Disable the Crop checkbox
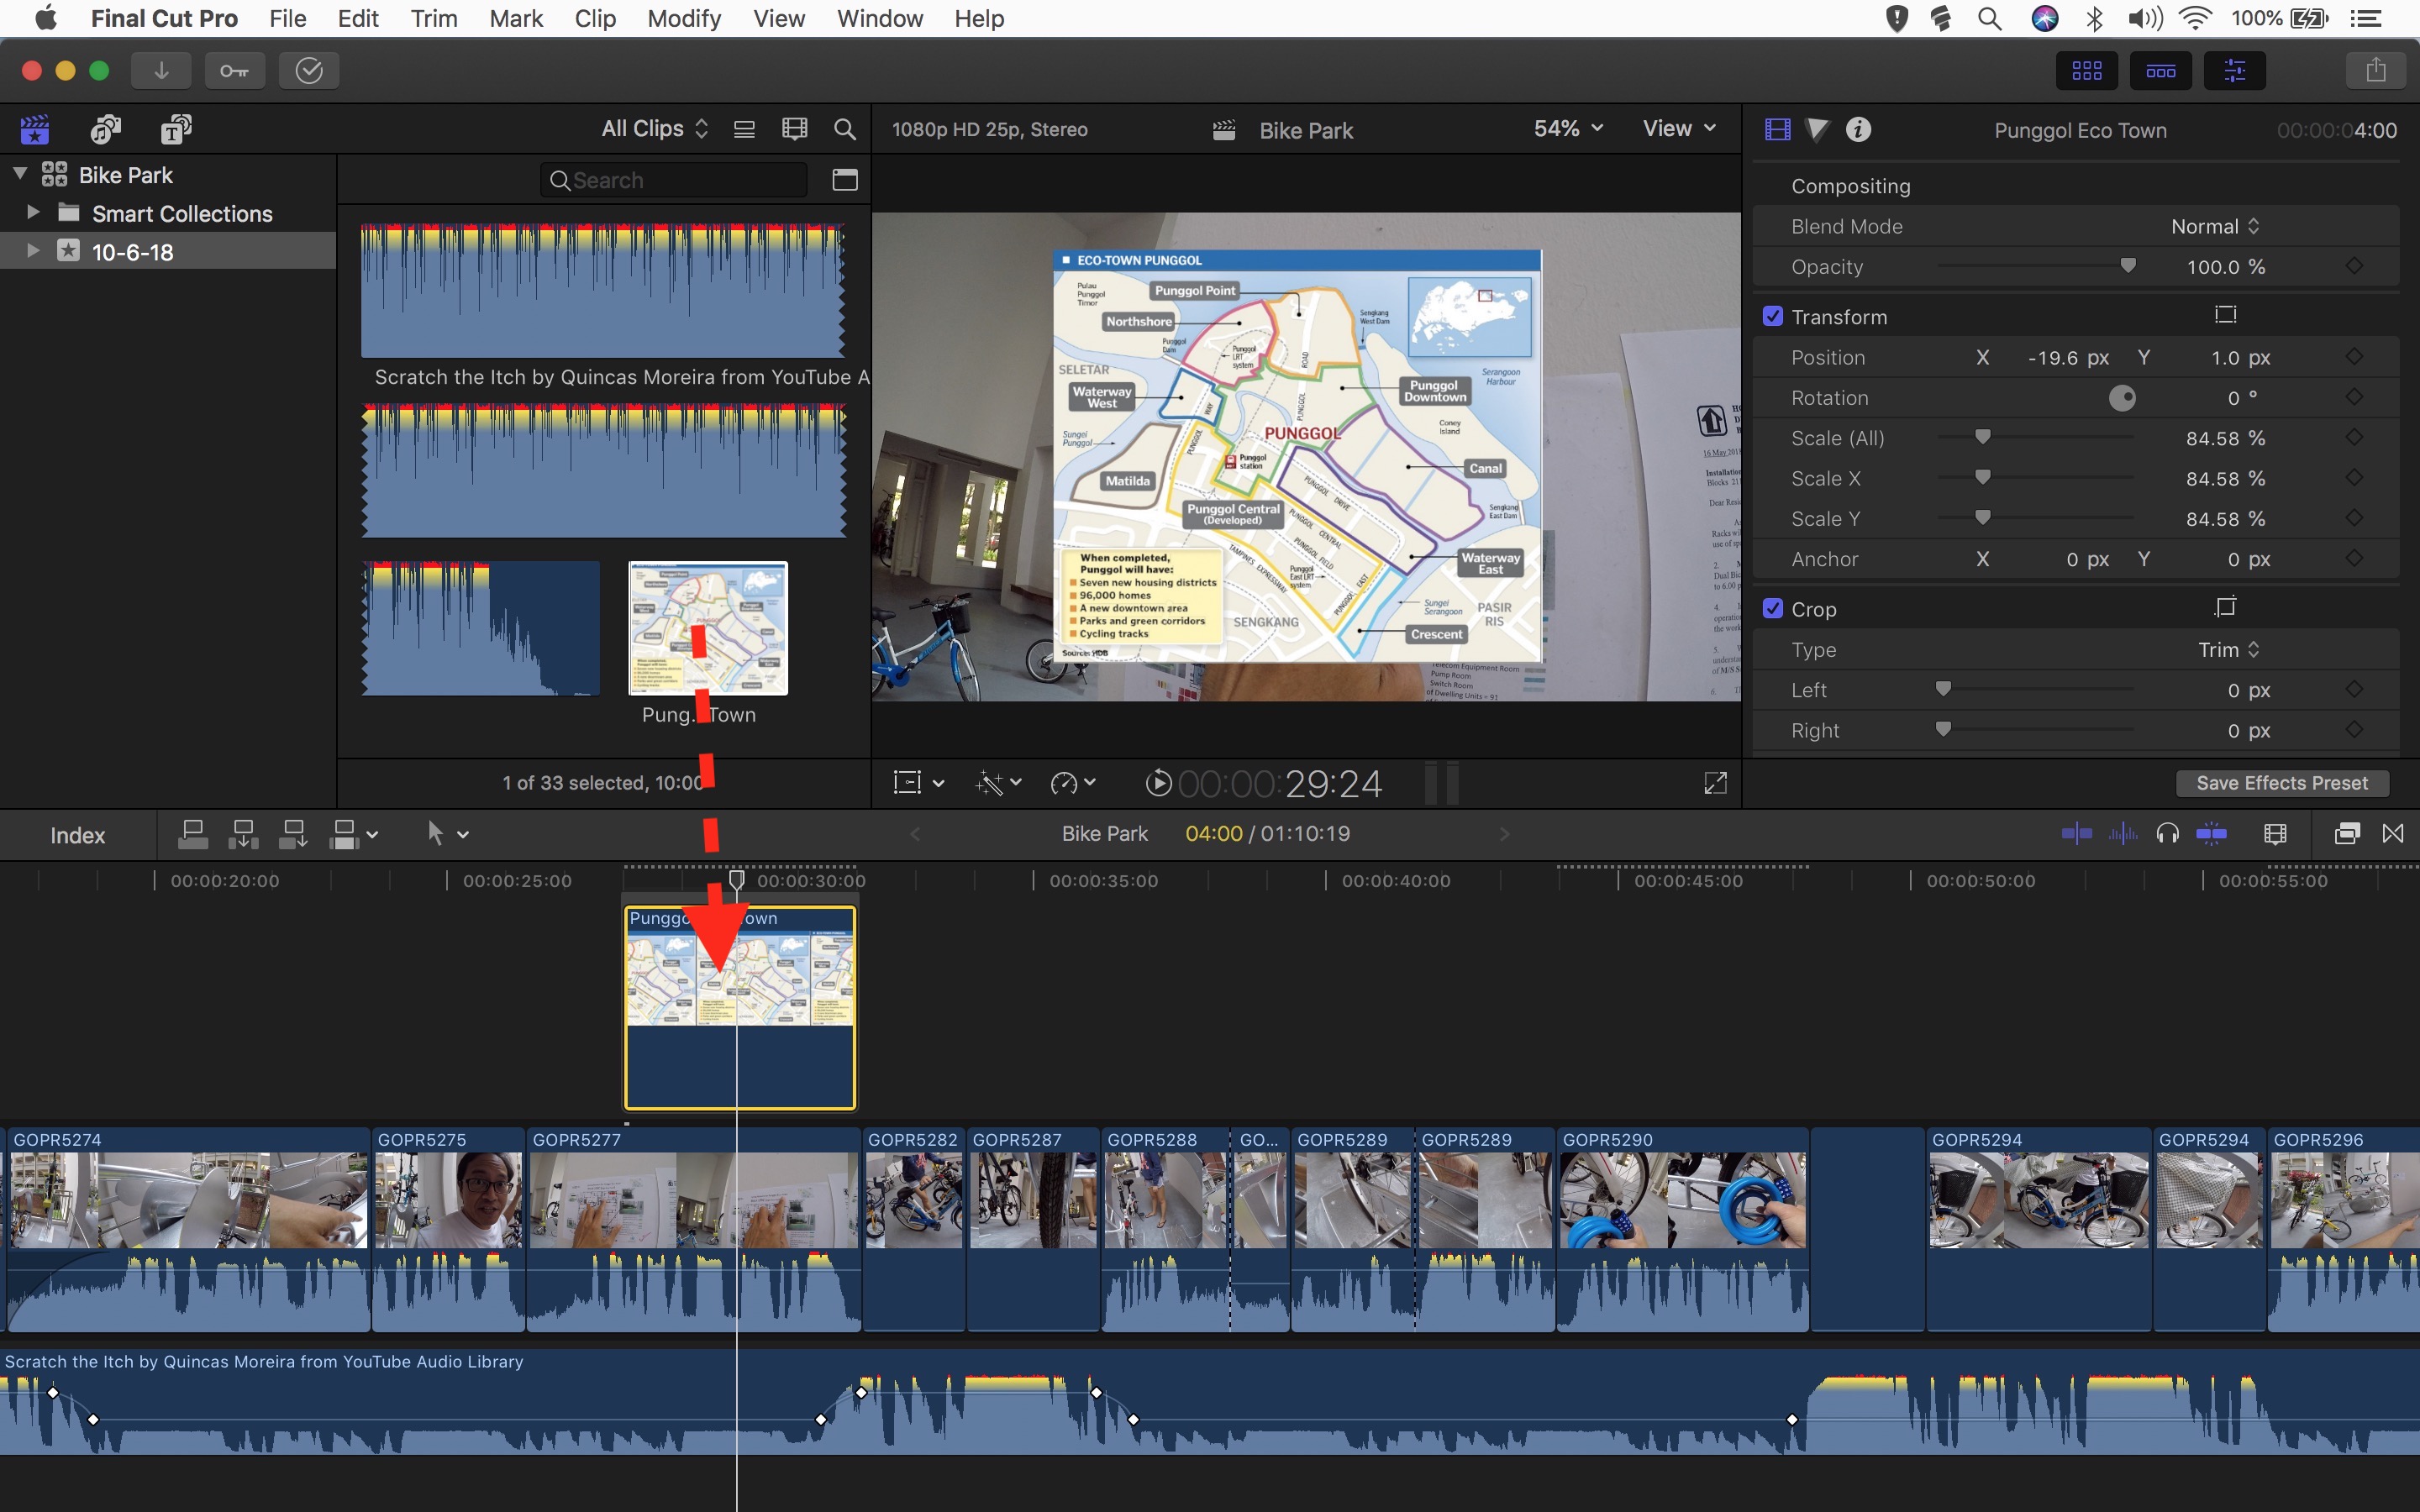 (1772, 608)
